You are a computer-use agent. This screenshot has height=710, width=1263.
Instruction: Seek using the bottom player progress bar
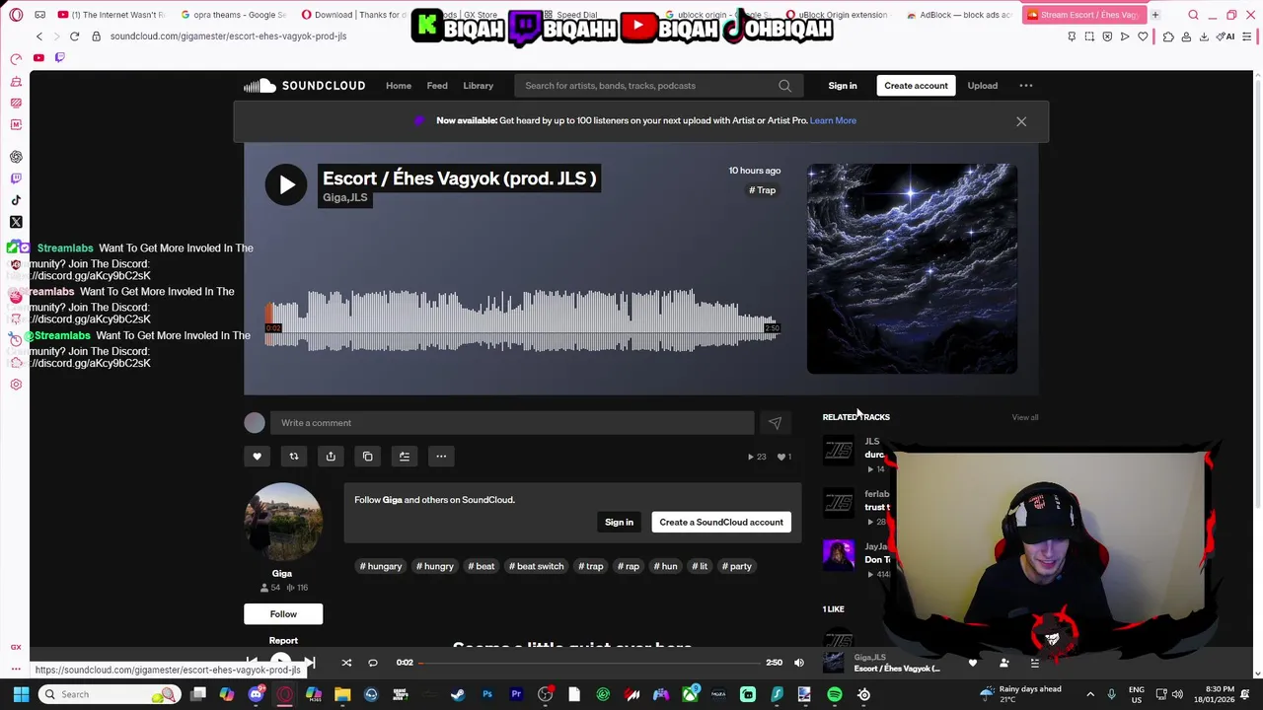tap(590, 663)
